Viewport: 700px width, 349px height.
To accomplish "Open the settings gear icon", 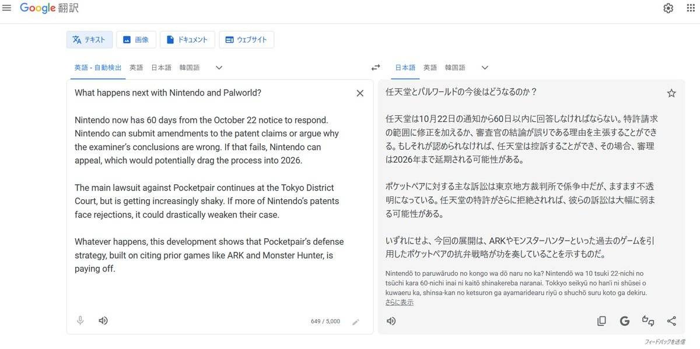I will pos(668,8).
